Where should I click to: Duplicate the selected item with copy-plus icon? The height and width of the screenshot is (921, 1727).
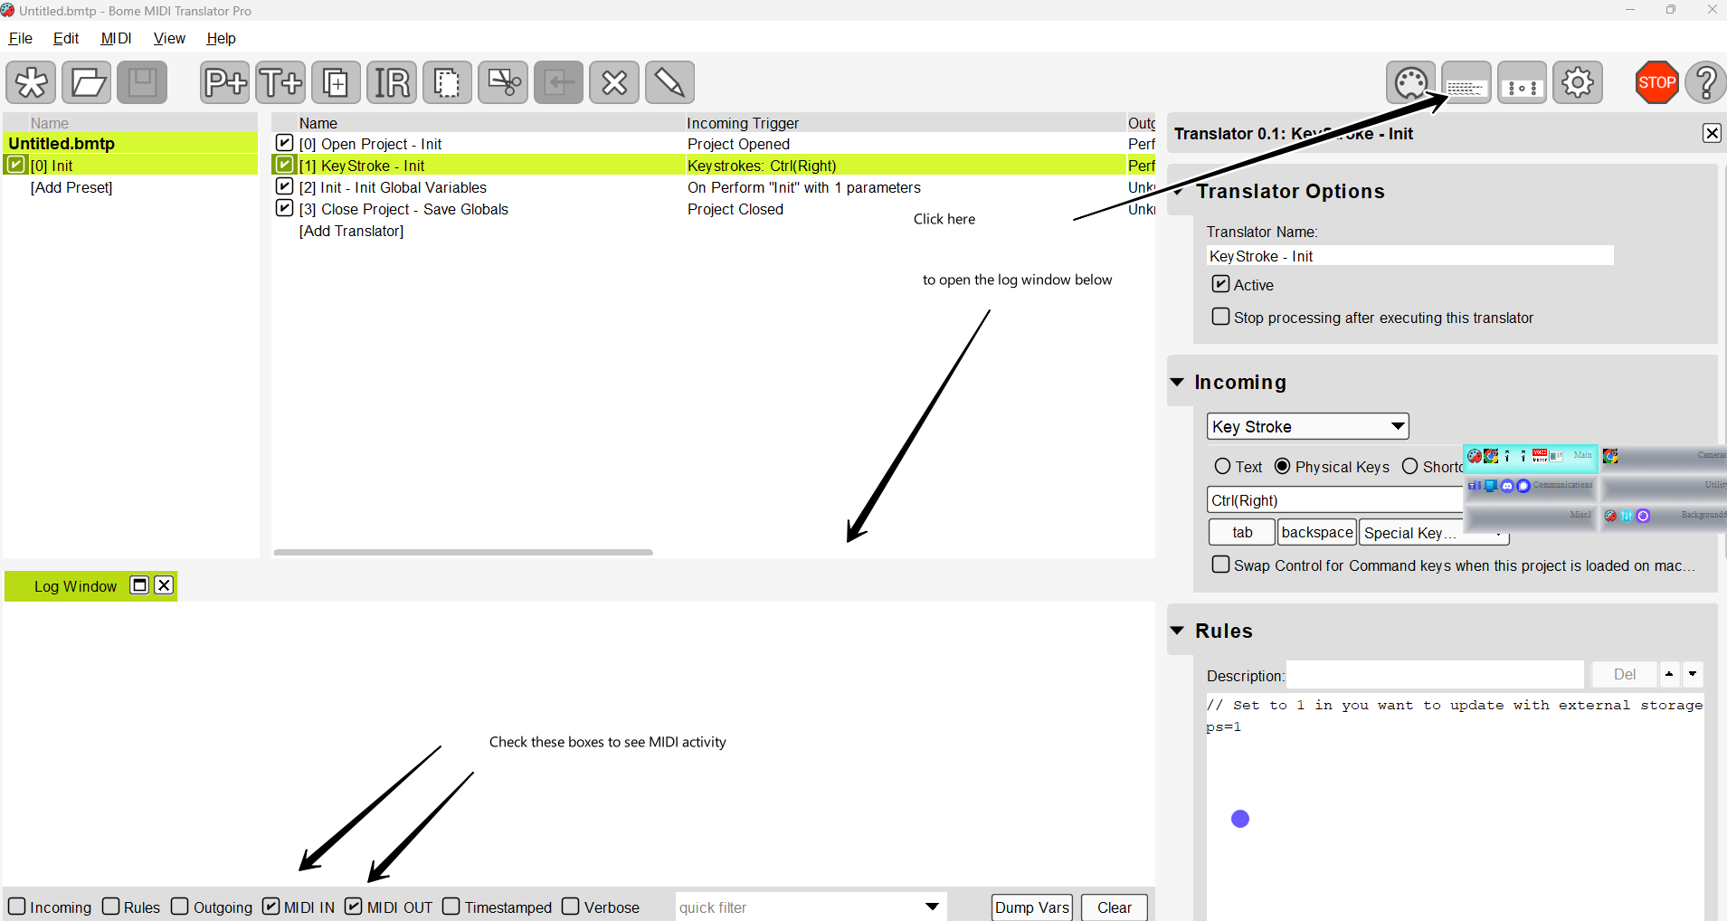336,82
